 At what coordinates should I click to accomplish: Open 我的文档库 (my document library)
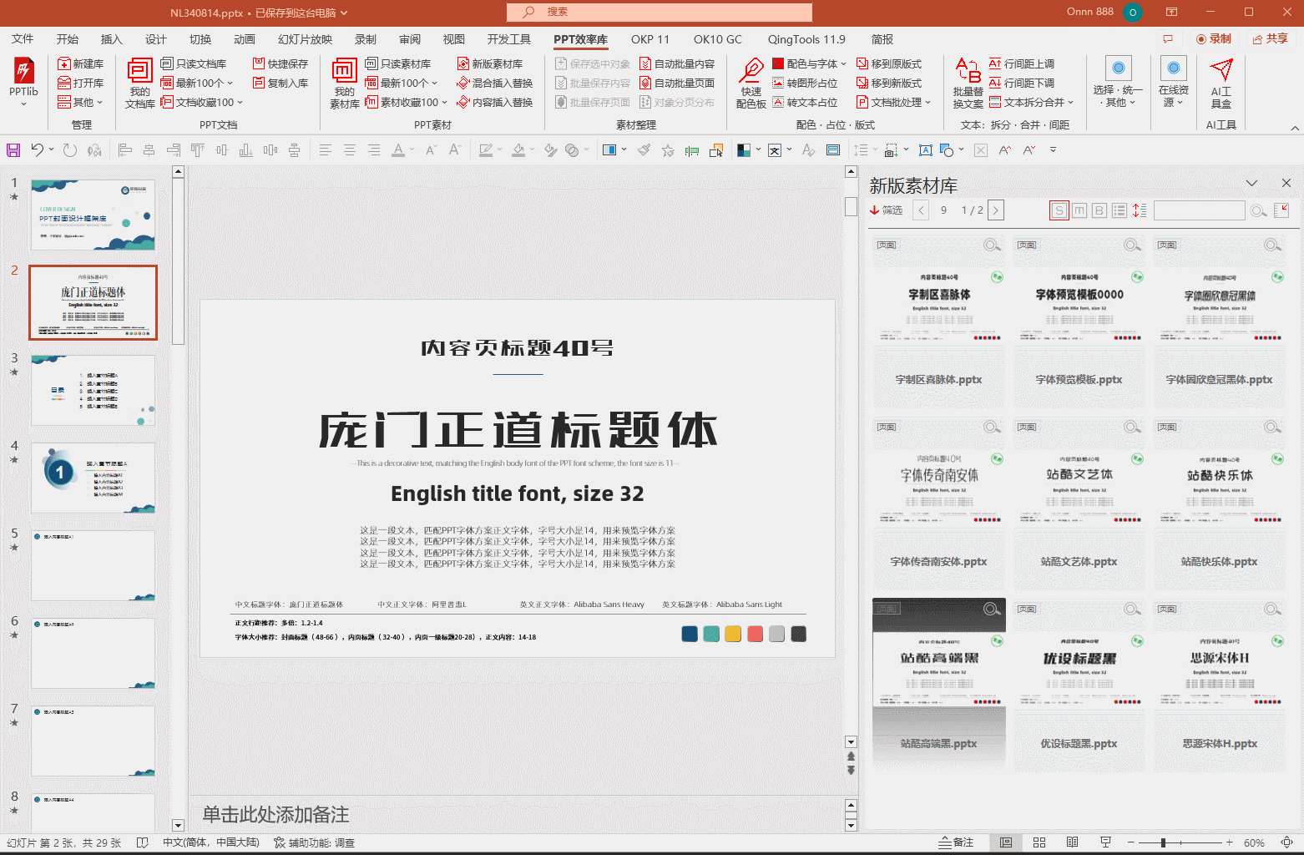point(139,83)
